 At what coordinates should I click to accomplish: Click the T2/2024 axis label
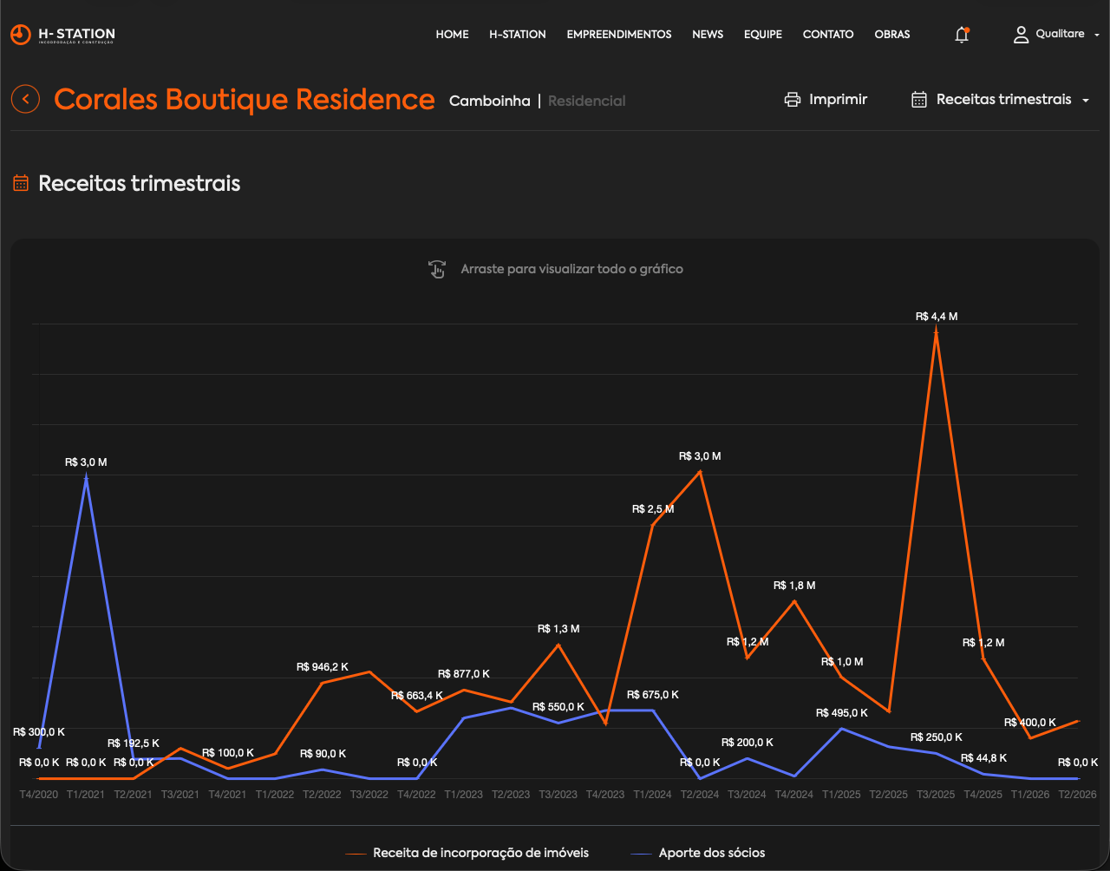click(x=700, y=794)
